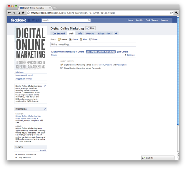Image resolution: width=186 pixels, height=169 pixels.
Task: Open the Discussions tab
Action: [x=105, y=34]
